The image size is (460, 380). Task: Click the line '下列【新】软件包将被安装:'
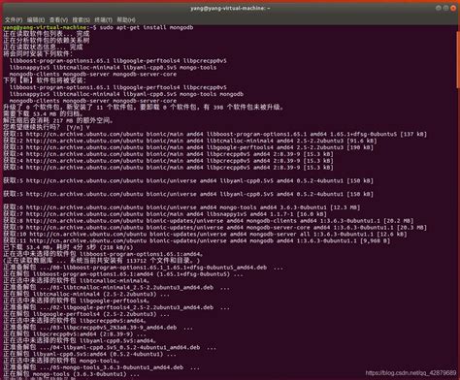[x=45, y=80]
